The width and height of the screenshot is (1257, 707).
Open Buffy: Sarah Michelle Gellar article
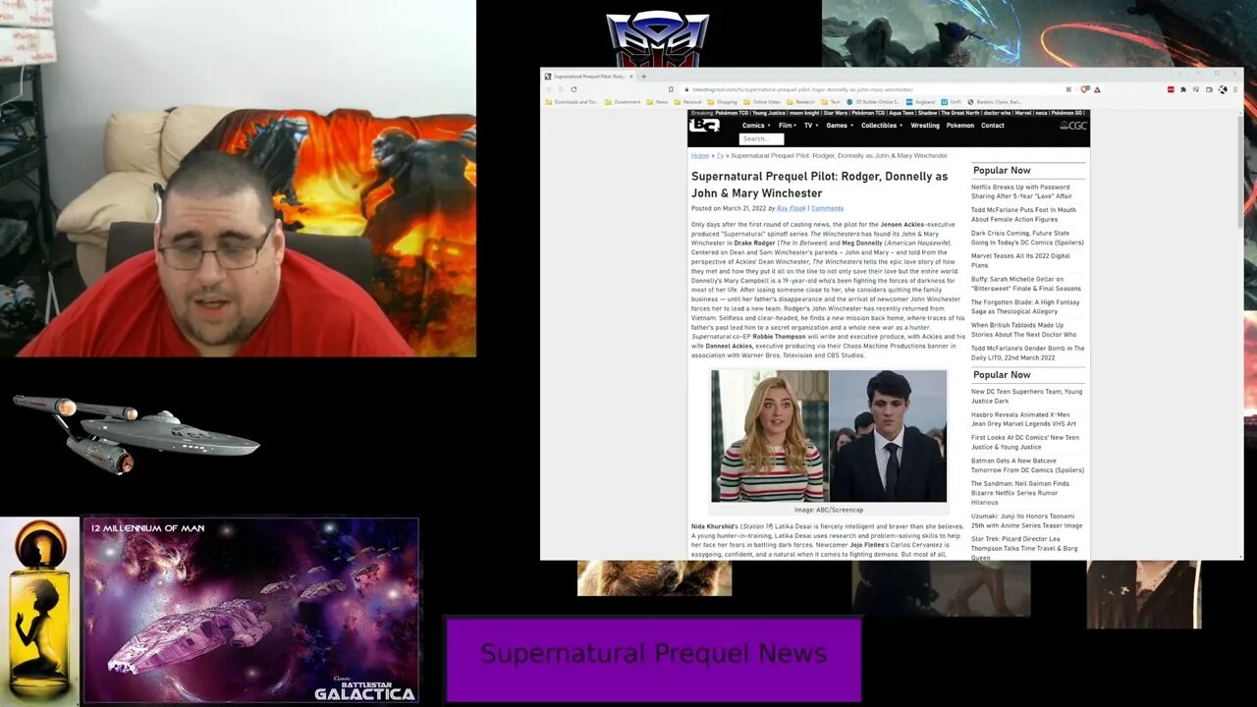[1026, 284]
